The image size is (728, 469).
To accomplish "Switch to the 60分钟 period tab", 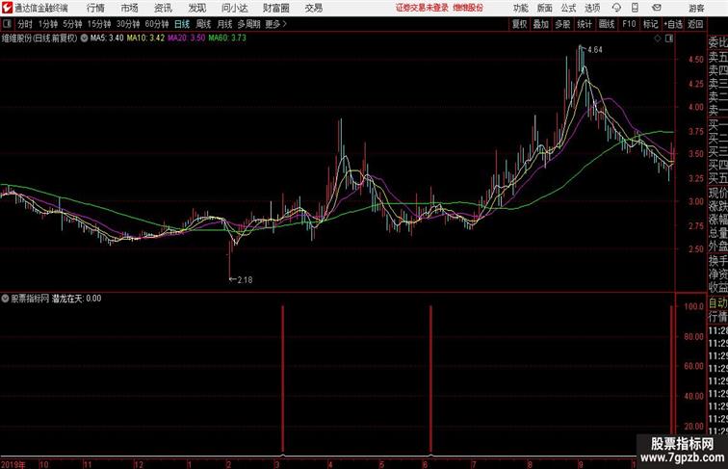I will pyautogui.click(x=157, y=24).
